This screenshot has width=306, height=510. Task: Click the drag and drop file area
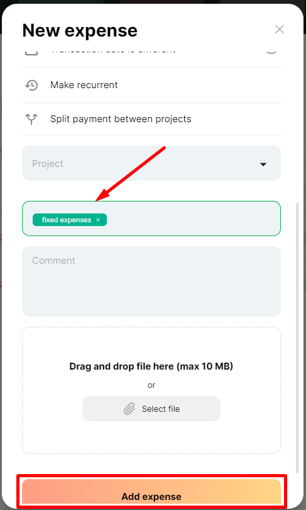coord(151,390)
